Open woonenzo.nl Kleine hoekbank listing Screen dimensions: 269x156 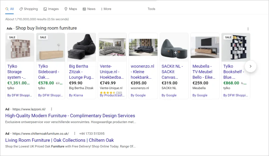pyautogui.click(x=143, y=72)
